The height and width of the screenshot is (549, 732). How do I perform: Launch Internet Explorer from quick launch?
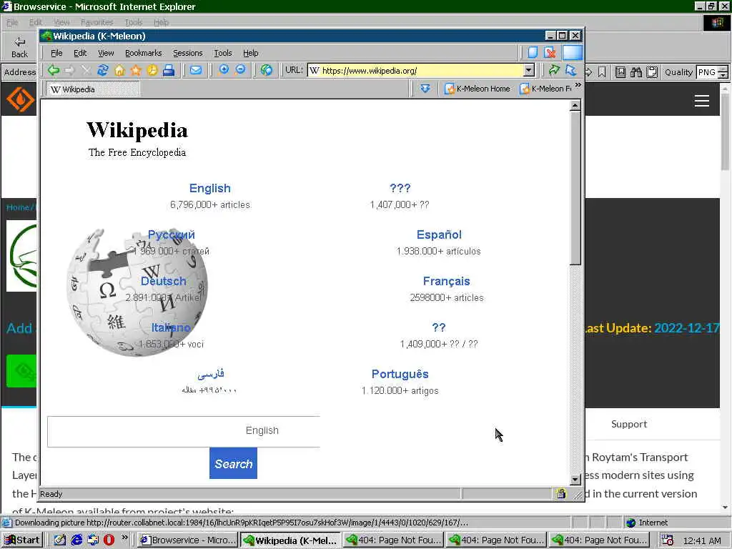pos(76,540)
